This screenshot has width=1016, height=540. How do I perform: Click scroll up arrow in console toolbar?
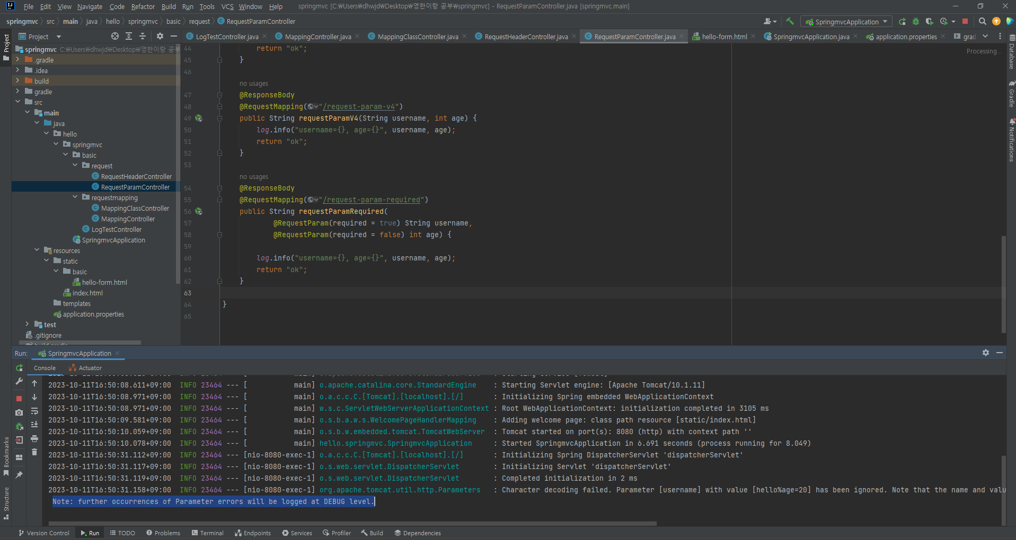[34, 383]
